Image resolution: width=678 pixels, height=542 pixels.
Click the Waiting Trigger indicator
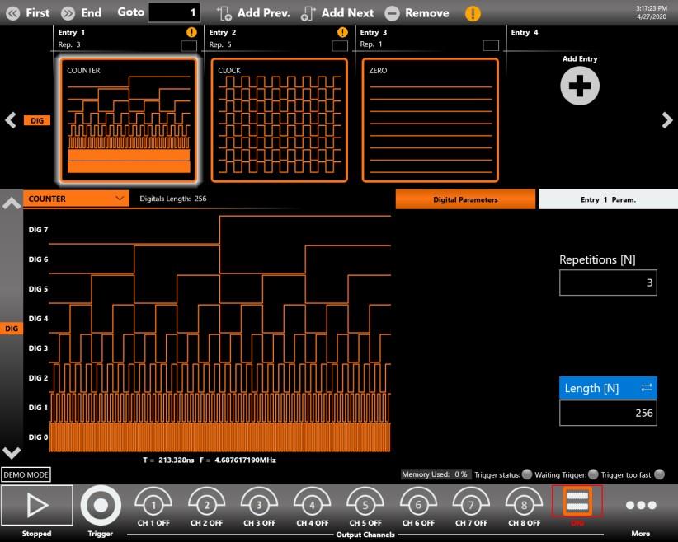(x=593, y=474)
